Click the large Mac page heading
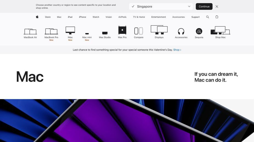The width and height of the screenshot is (254, 142). [30, 77]
